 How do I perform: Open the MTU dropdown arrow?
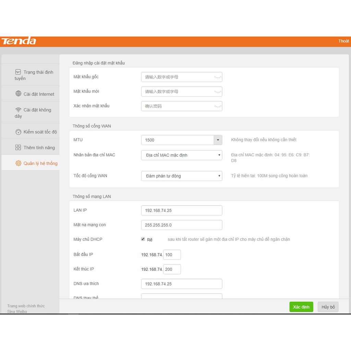point(218,140)
